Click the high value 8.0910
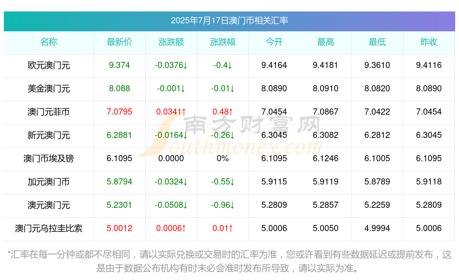Image resolution: width=459 pixels, height=280 pixels. click(326, 89)
